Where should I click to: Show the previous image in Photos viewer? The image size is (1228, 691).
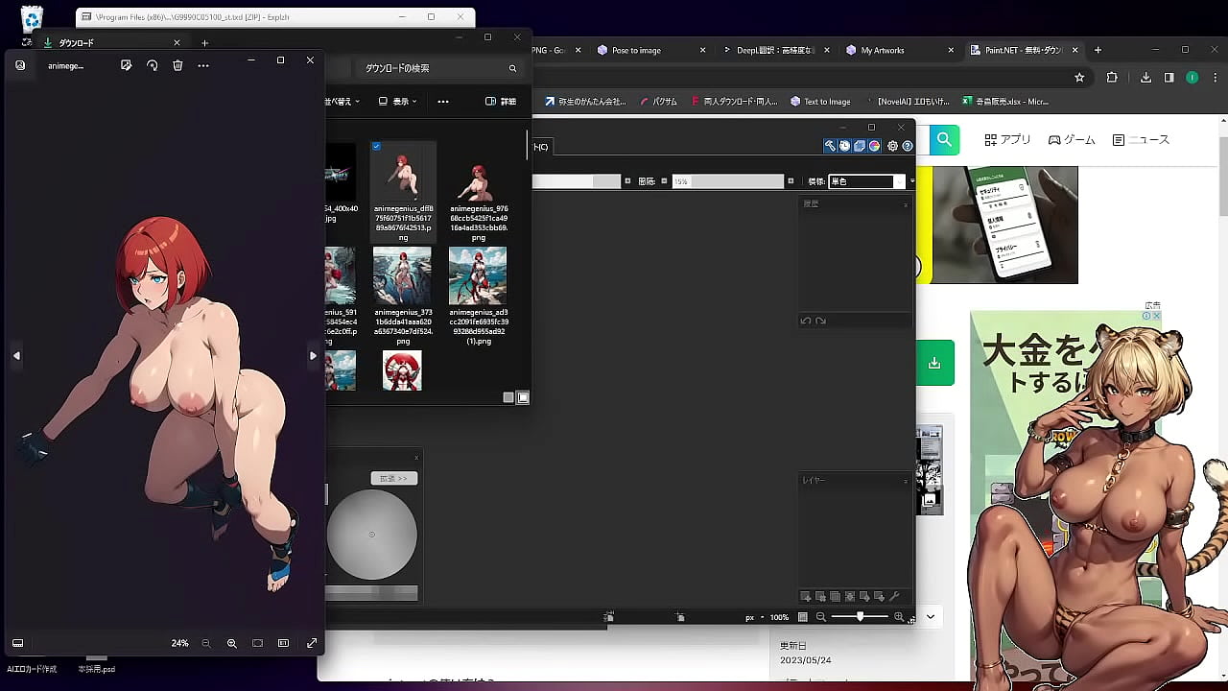pyautogui.click(x=16, y=355)
